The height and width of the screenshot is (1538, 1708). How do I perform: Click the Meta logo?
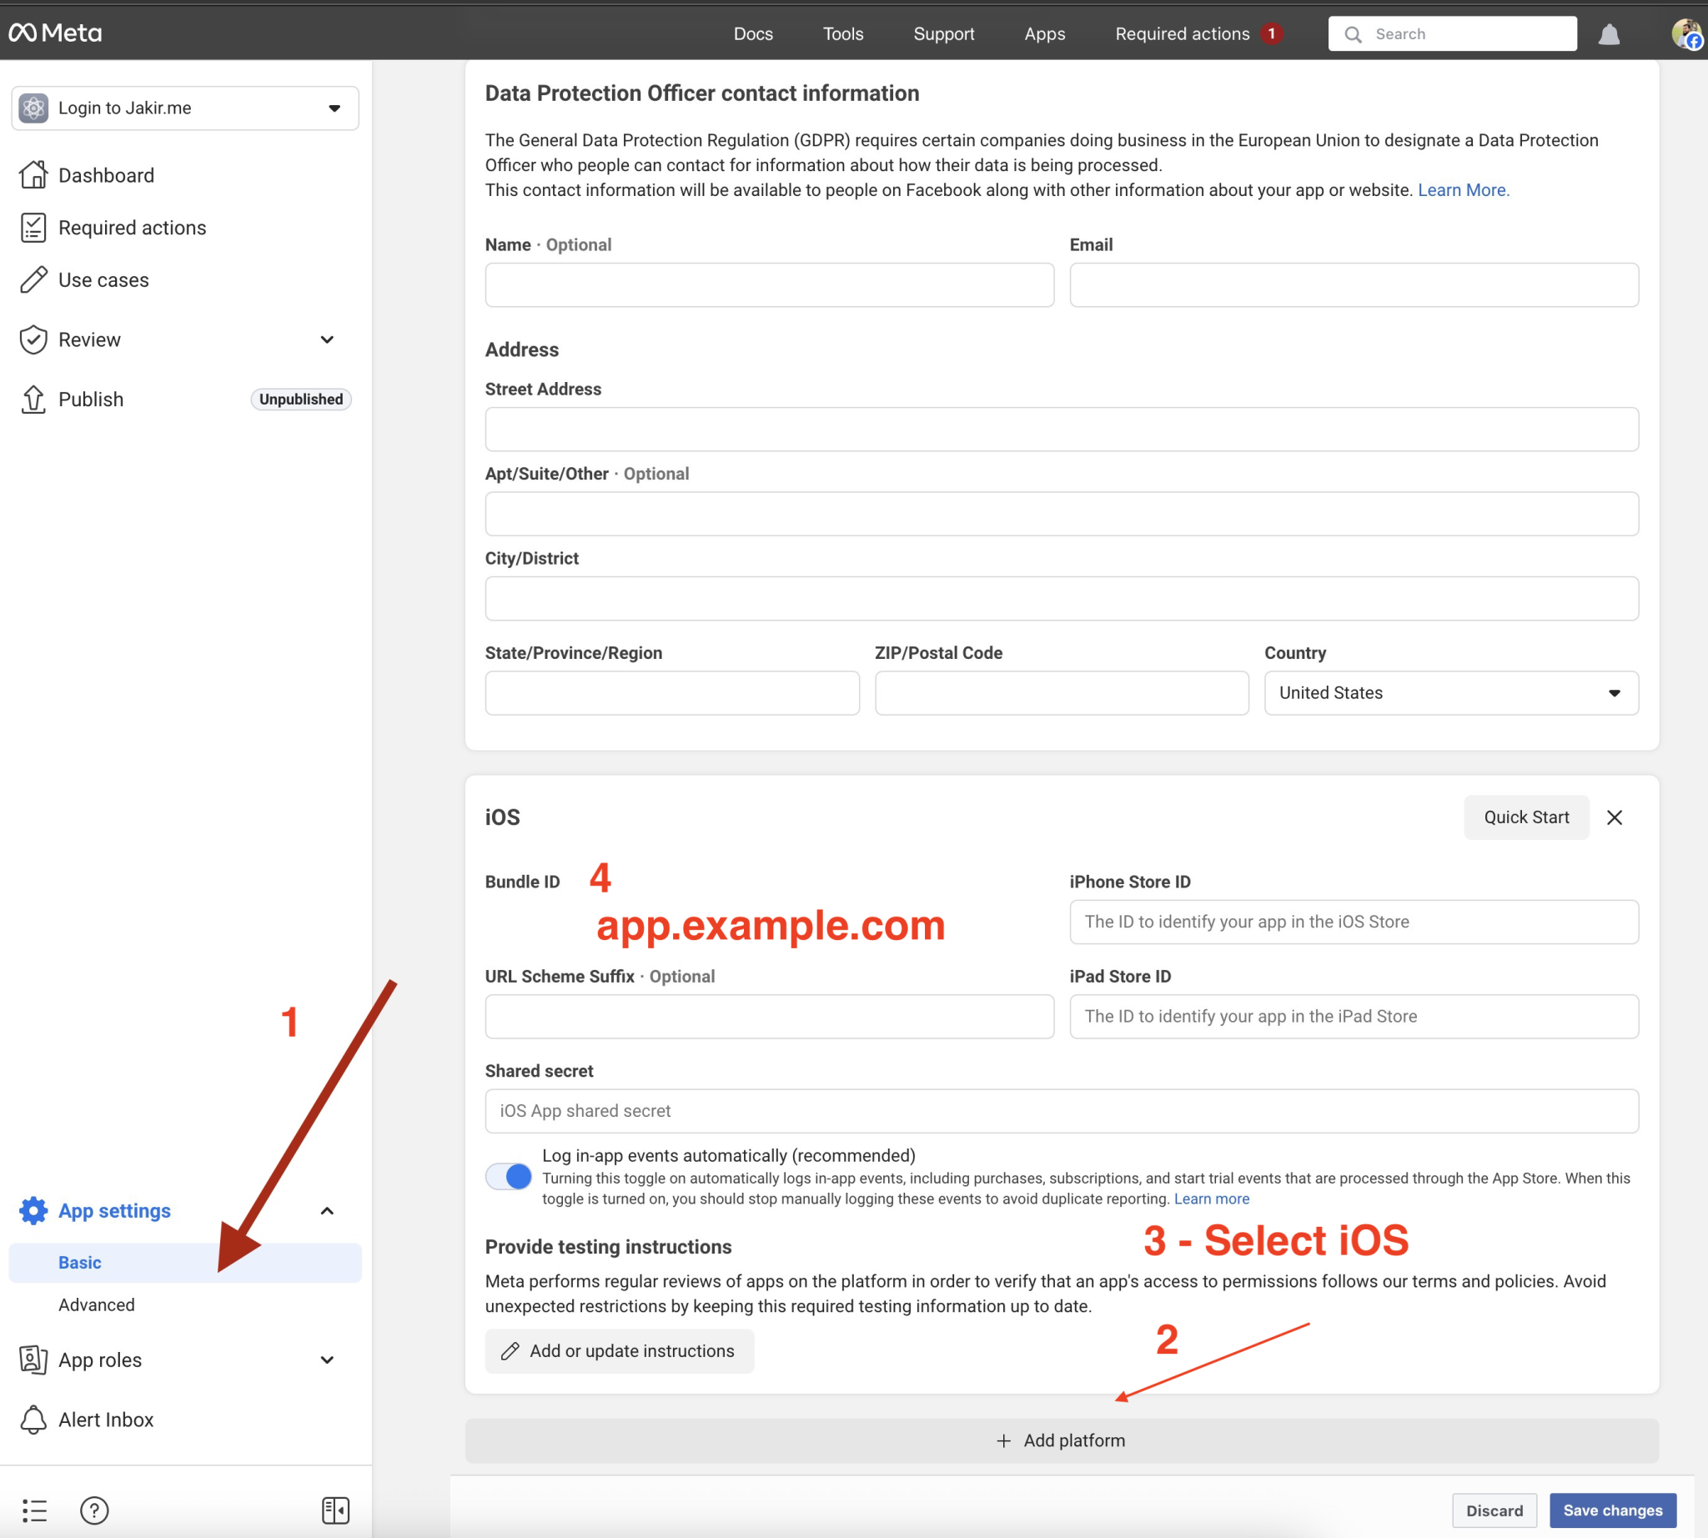click(x=55, y=33)
